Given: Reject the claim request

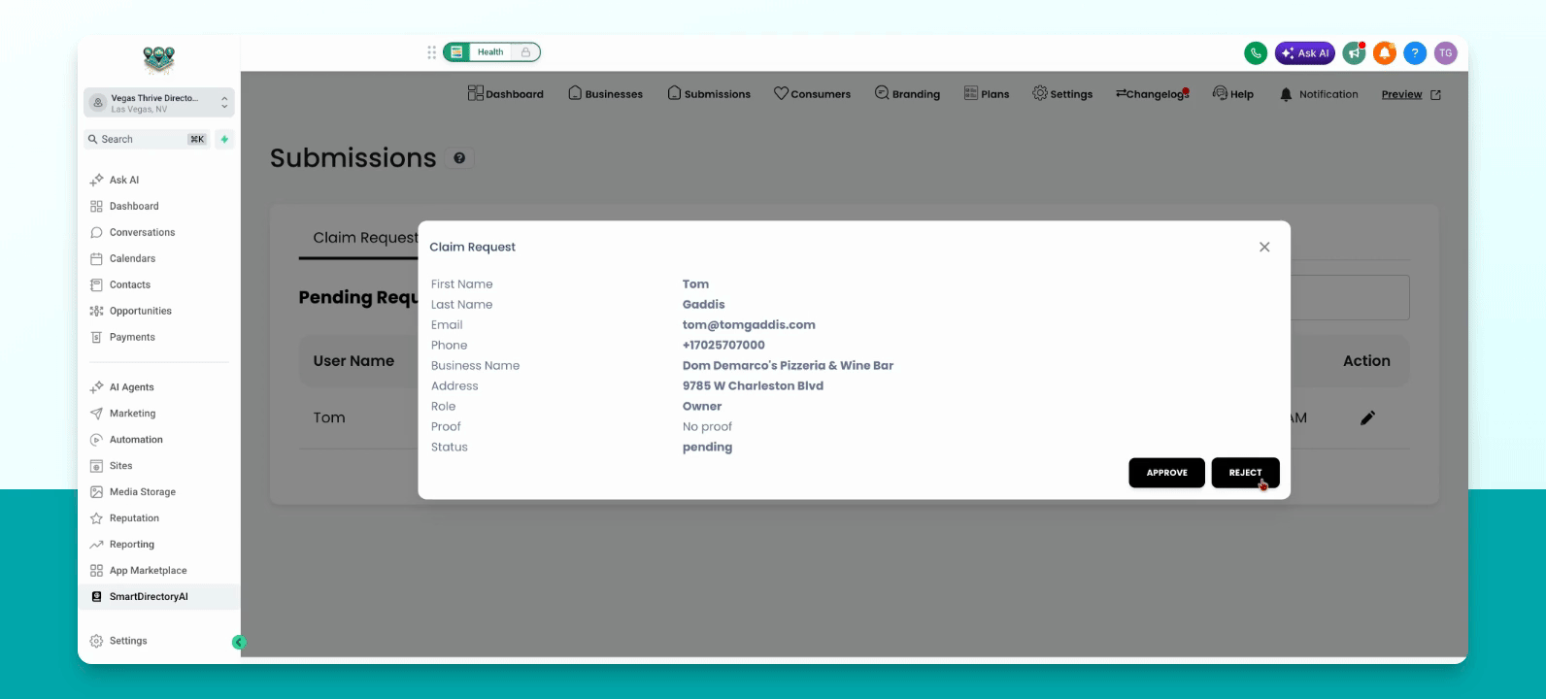Looking at the screenshot, I should (x=1245, y=473).
